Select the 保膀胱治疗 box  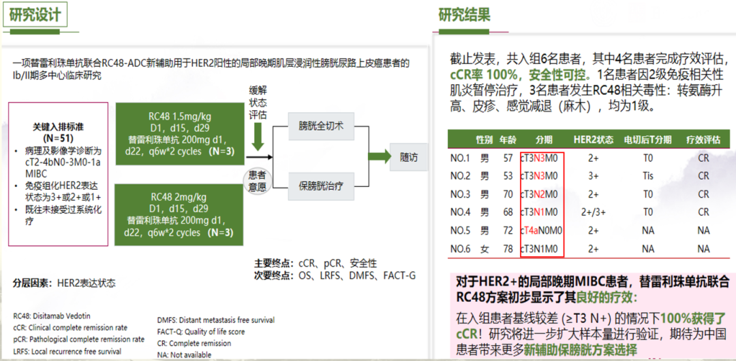pos(320,186)
